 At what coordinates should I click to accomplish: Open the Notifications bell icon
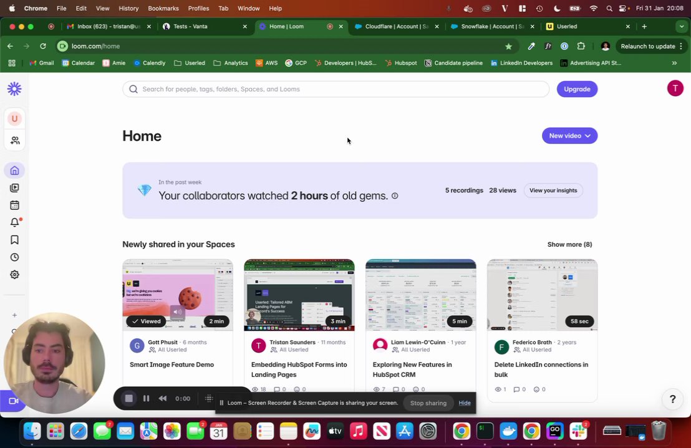tap(14, 222)
